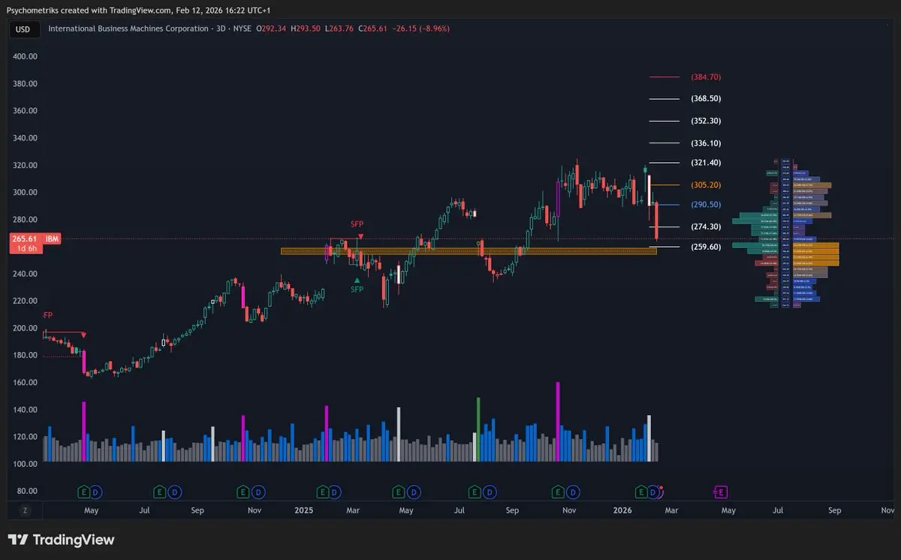The width and height of the screenshot is (901, 560).
Task: Select the (259.60) price level label
Action: coord(706,247)
